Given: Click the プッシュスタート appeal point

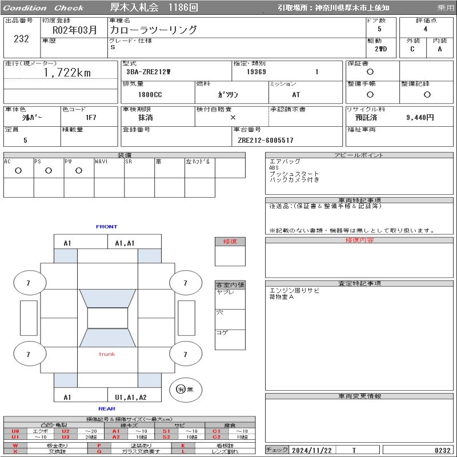Looking at the screenshot, I should pyautogui.click(x=294, y=174).
